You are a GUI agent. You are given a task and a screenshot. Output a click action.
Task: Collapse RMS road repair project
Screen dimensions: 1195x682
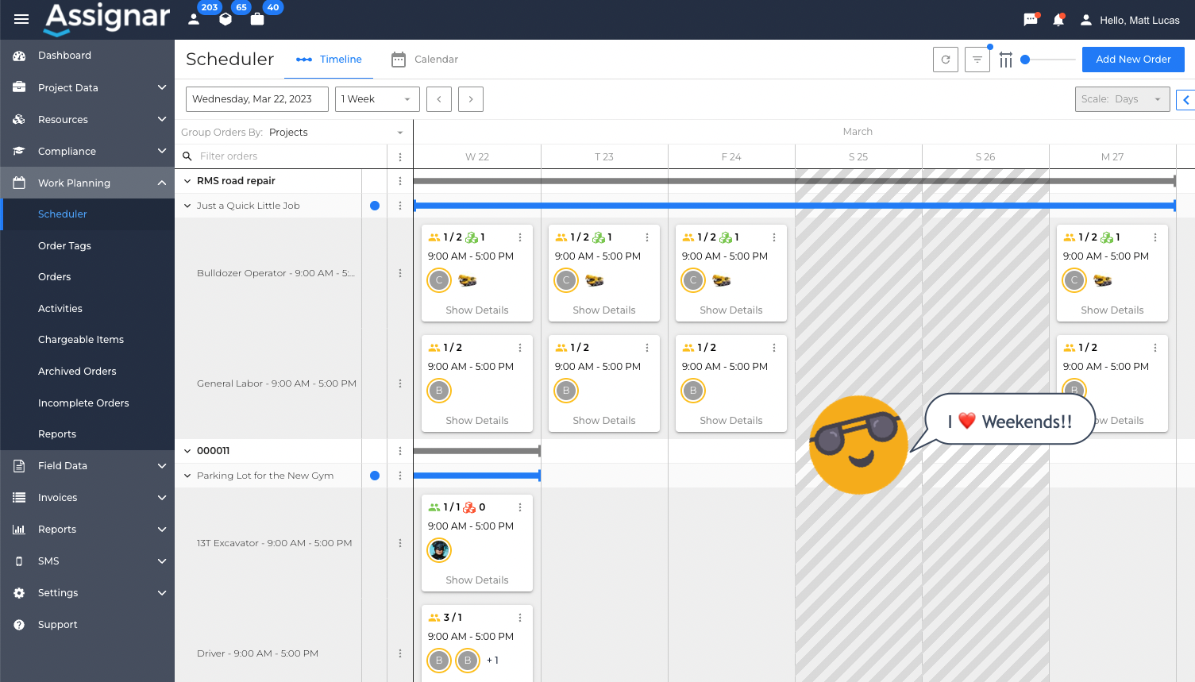click(x=187, y=181)
